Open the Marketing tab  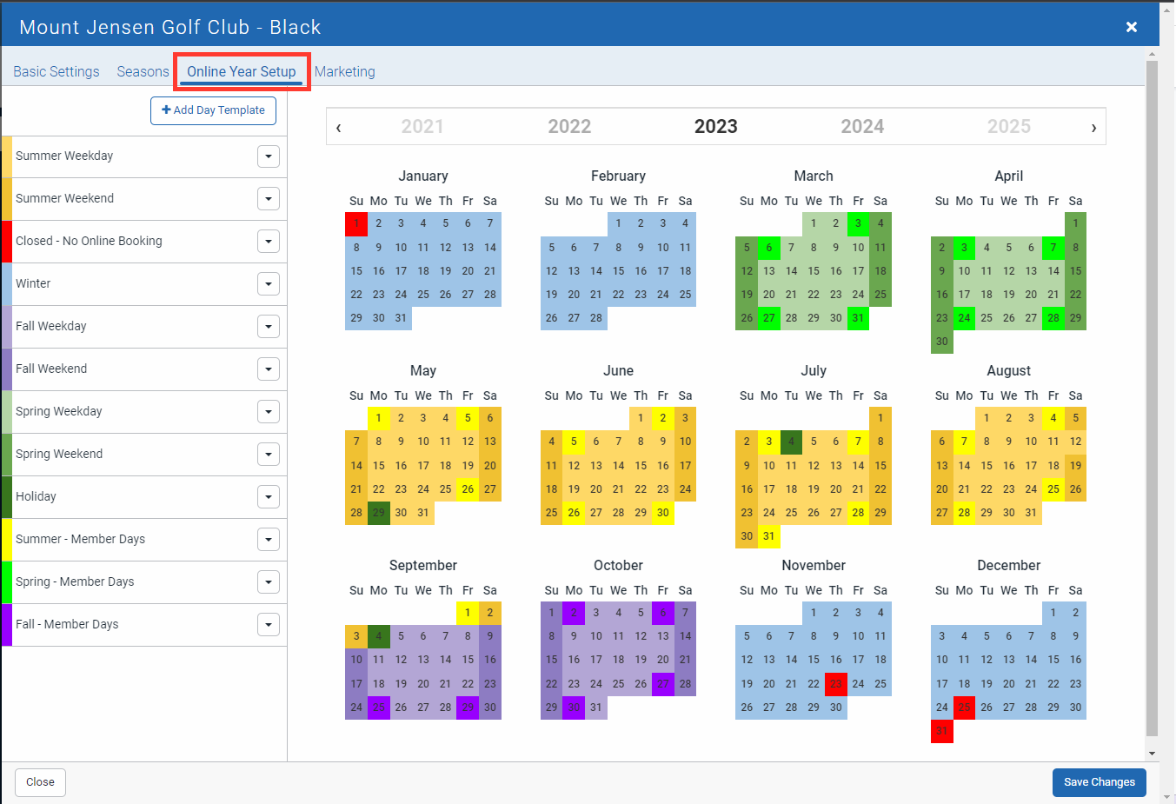tap(344, 71)
